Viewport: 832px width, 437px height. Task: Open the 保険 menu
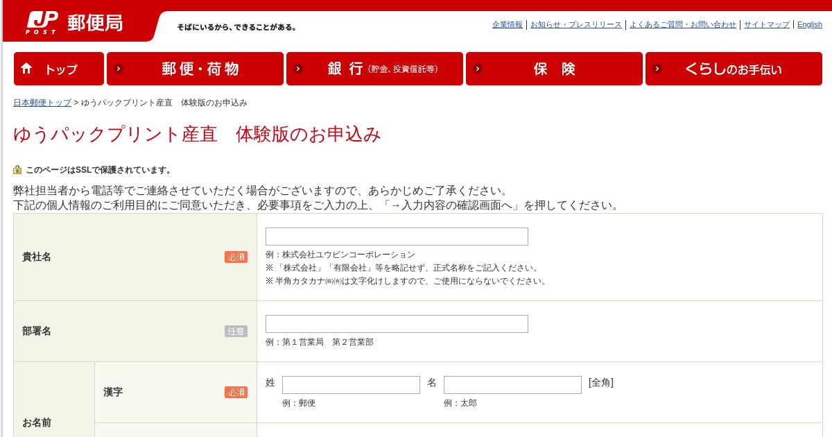click(x=554, y=69)
